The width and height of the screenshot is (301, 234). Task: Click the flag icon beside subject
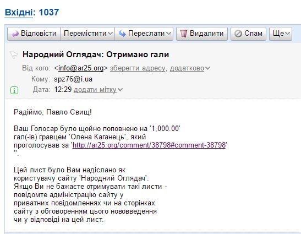click(14, 55)
